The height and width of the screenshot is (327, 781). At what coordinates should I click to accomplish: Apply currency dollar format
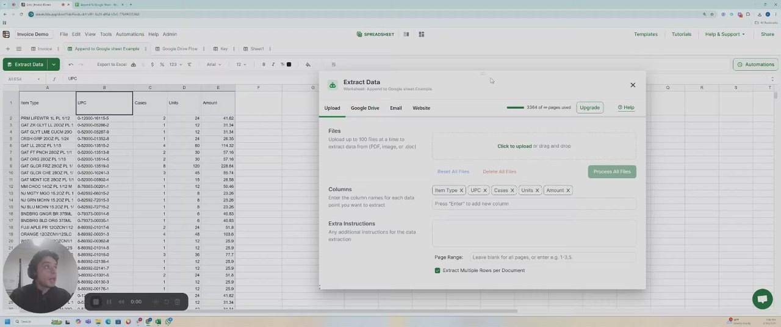[x=152, y=64]
